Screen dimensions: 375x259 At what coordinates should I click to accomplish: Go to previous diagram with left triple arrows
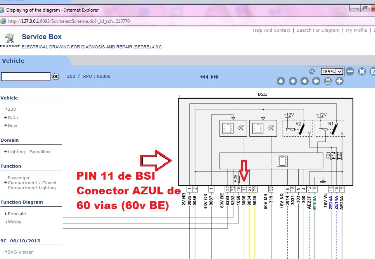point(204,77)
